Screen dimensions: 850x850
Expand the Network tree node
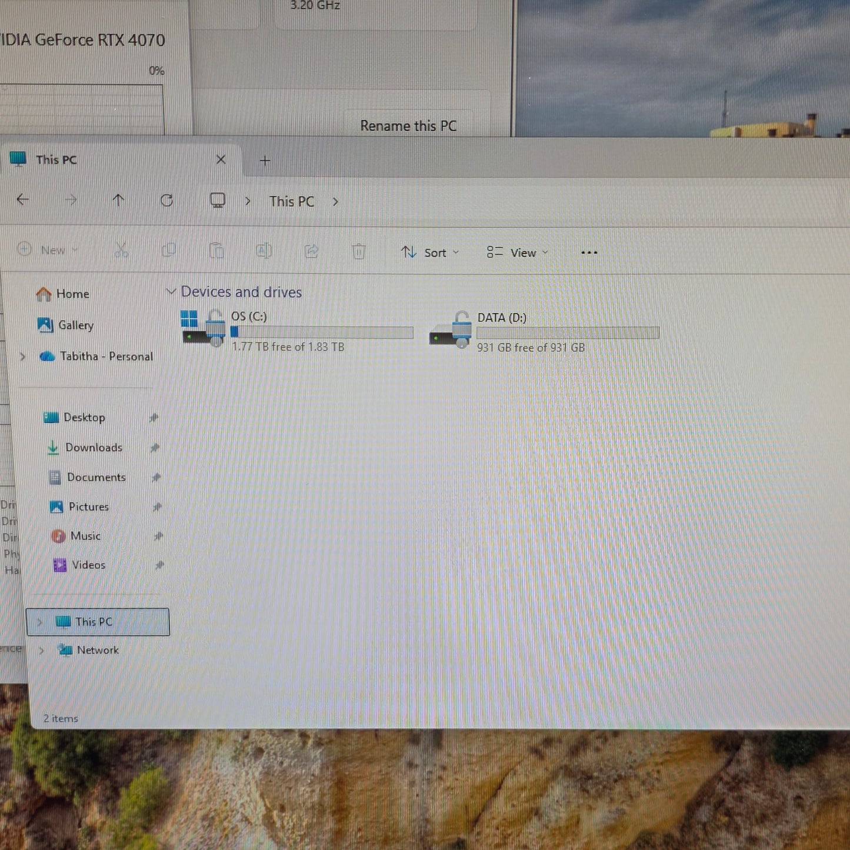[x=41, y=651]
